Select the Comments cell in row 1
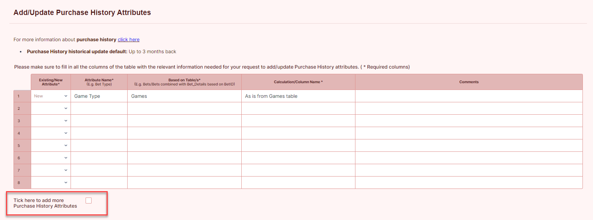Viewport: 593px width, 220px height. [469, 96]
